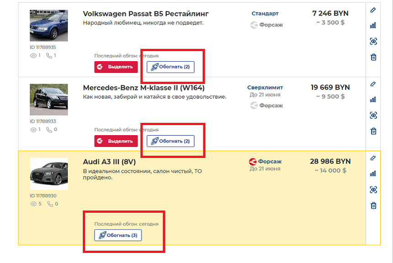Open the statistics bar chart icon for Volkswagen Passat
Viewport: 393px width, 263px height.
[373, 26]
